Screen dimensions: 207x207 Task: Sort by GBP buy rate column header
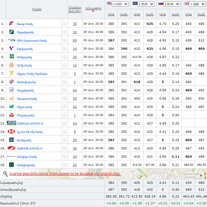point(188,14)
